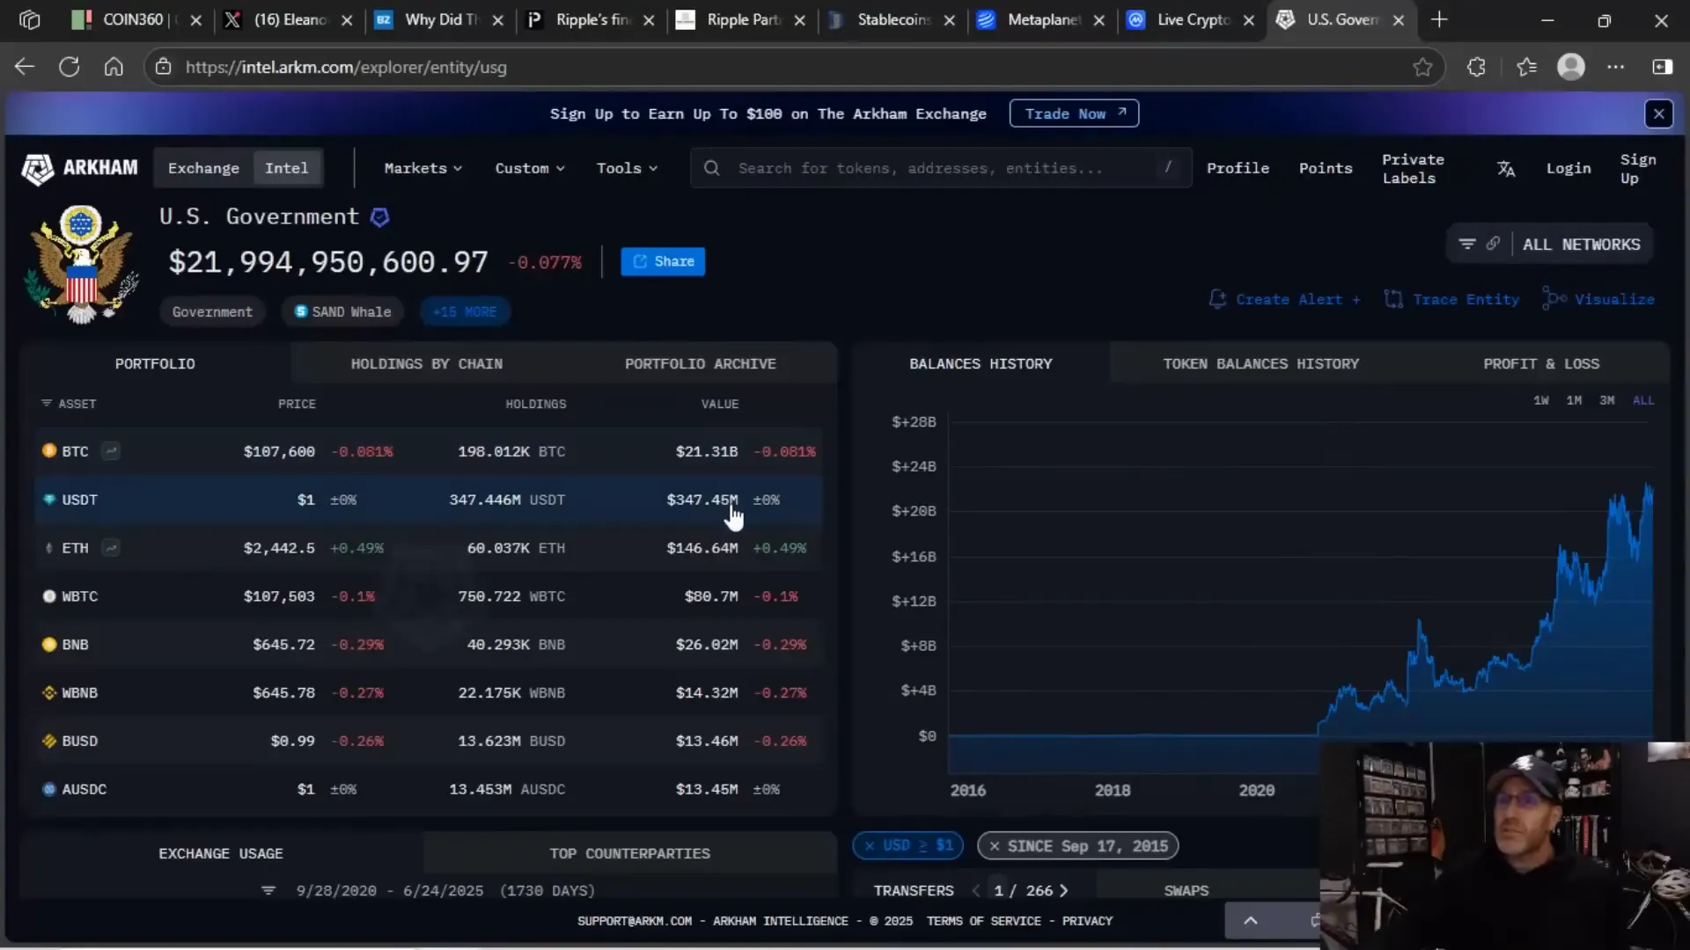The width and height of the screenshot is (1690, 950).
Task: Open browser home page icon
Action: [x=114, y=67]
